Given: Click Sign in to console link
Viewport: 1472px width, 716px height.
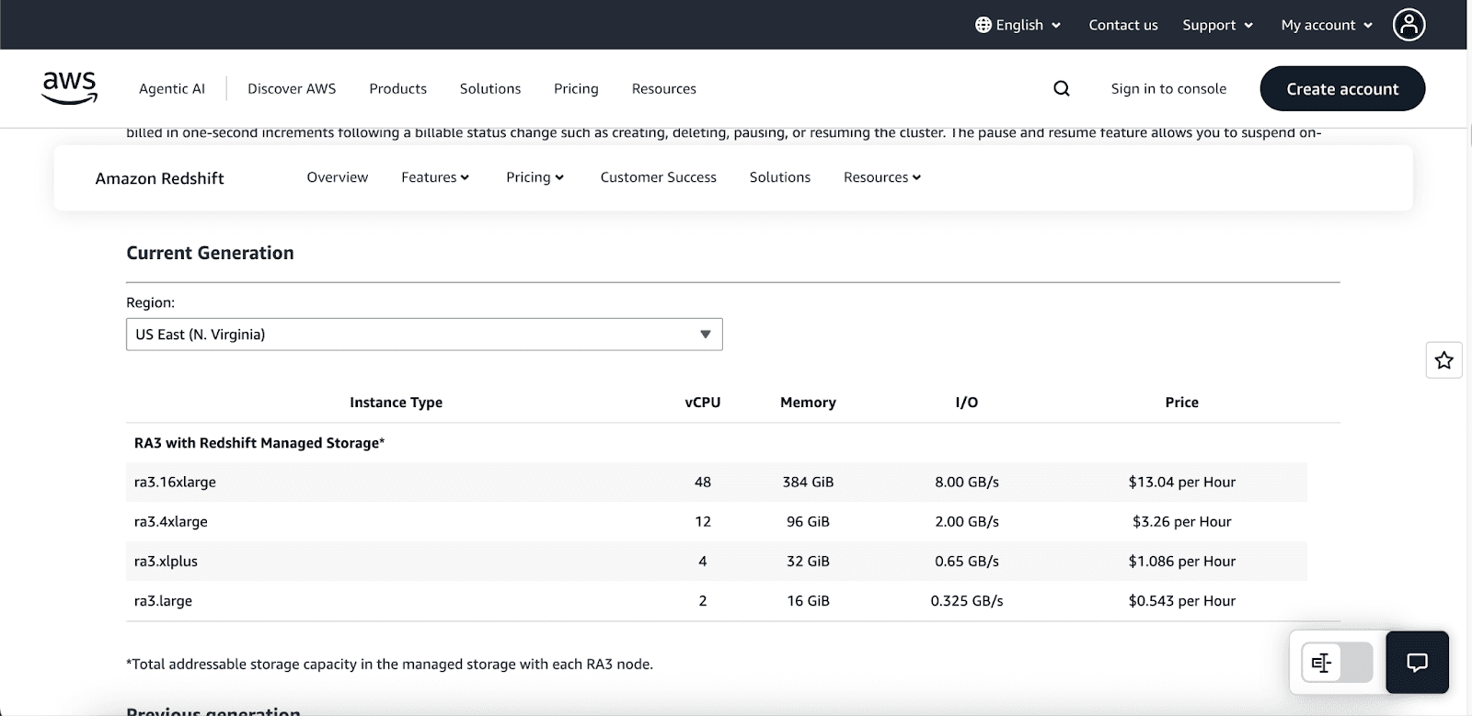Looking at the screenshot, I should (x=1168, y=88).
